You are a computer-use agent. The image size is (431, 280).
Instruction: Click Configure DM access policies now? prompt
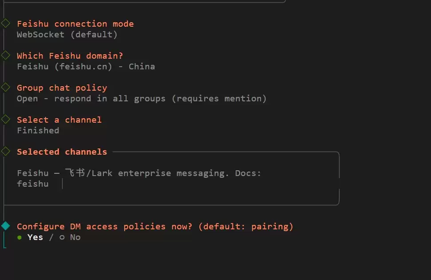click(155, 227)
